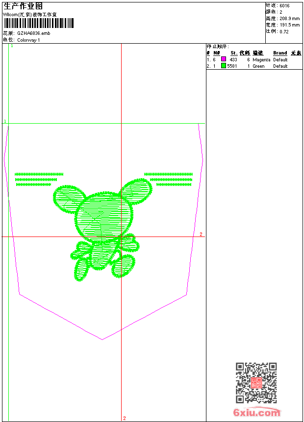Click the stitch value "5581" in Green row
304x422 pixels.
pos(232,66)
